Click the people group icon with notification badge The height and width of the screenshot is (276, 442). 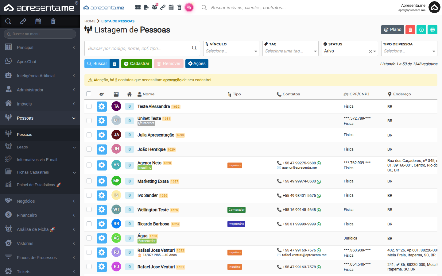coord(154,7)
